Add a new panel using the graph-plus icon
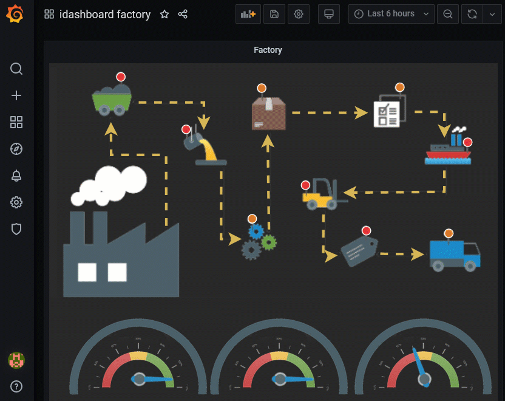Viewport: 505px width, 401px height. tap(248, 13)
